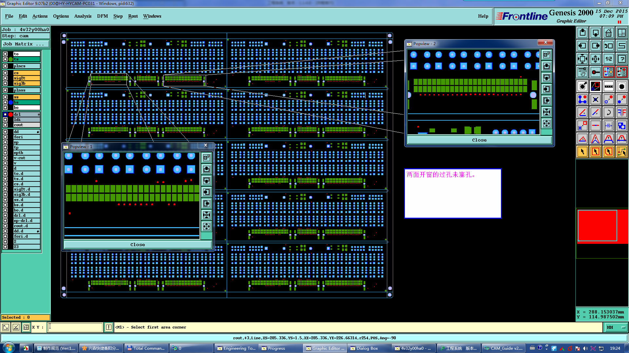Open Total Commander from taskbar
Image resolution: width=629 pixels, height=353 pixels.
coord(146,348)
